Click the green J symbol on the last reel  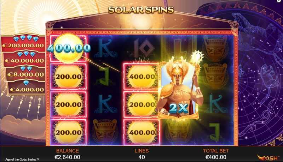[215, 132]
